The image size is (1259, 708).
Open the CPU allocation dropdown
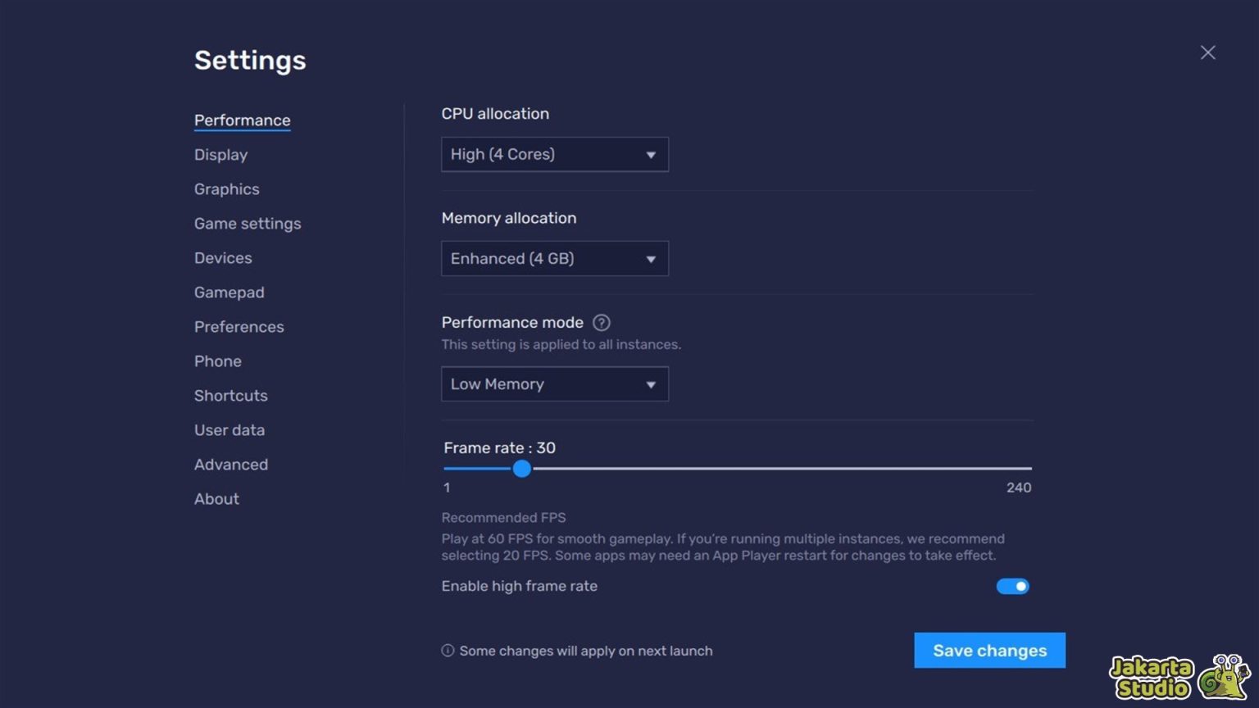click(x=555, y=154)
